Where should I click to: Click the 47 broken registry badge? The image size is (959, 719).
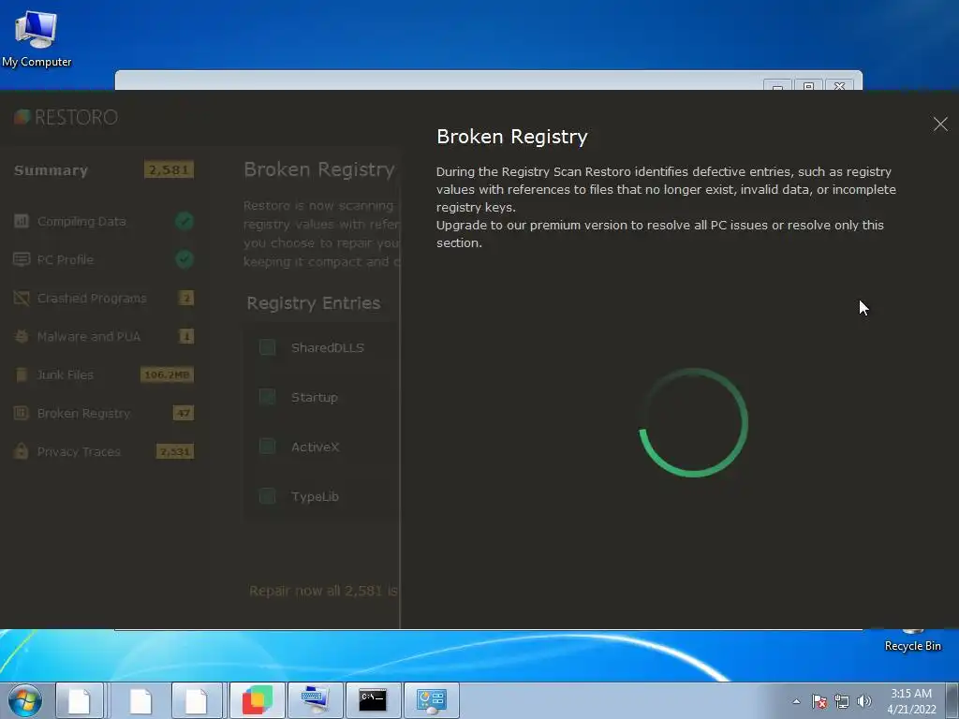[184, 413]
